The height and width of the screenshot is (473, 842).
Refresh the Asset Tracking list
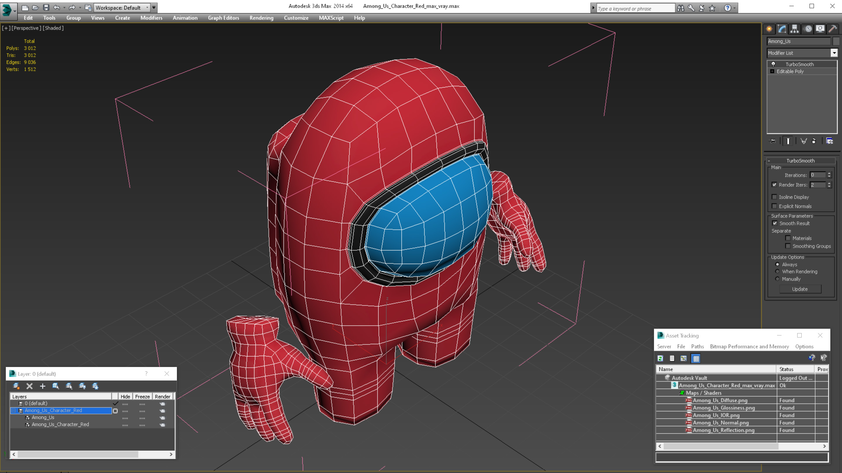660,359
